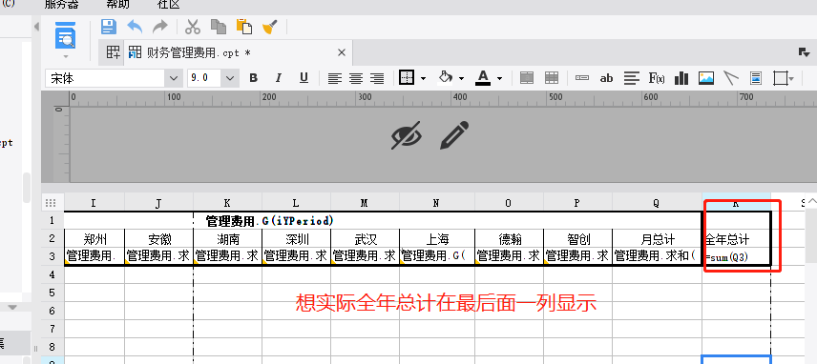This screenshot has height=364, width=817.
Task: Click the report preview icon
Action: [x=66, y=35]
